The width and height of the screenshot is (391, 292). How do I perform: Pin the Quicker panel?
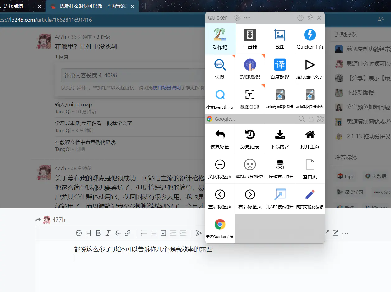(x=310, y=18)
